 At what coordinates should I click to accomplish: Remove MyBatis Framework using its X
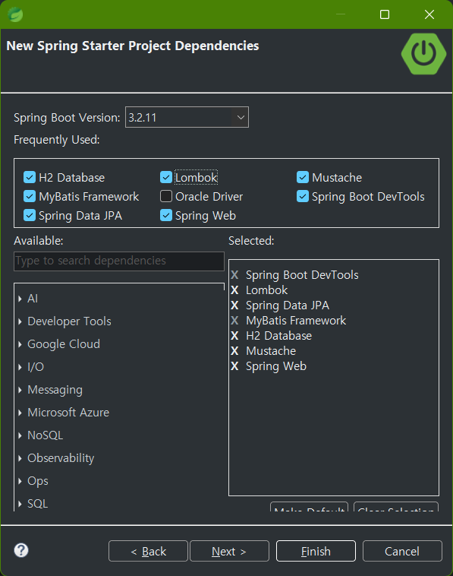(x=234, y=321)
